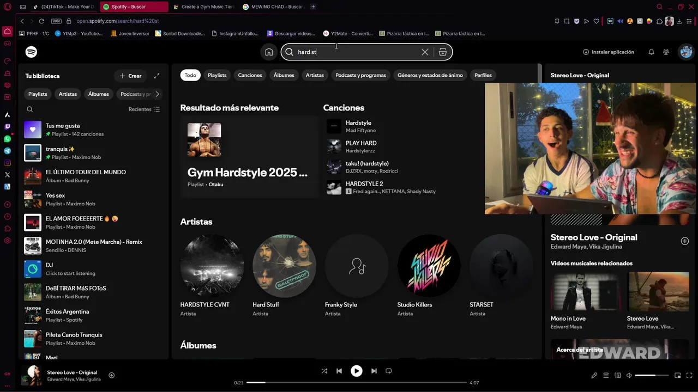The image size is (698, 392).
Task: Select the Podcasts y programas filter tab
Action: point(360,75)
